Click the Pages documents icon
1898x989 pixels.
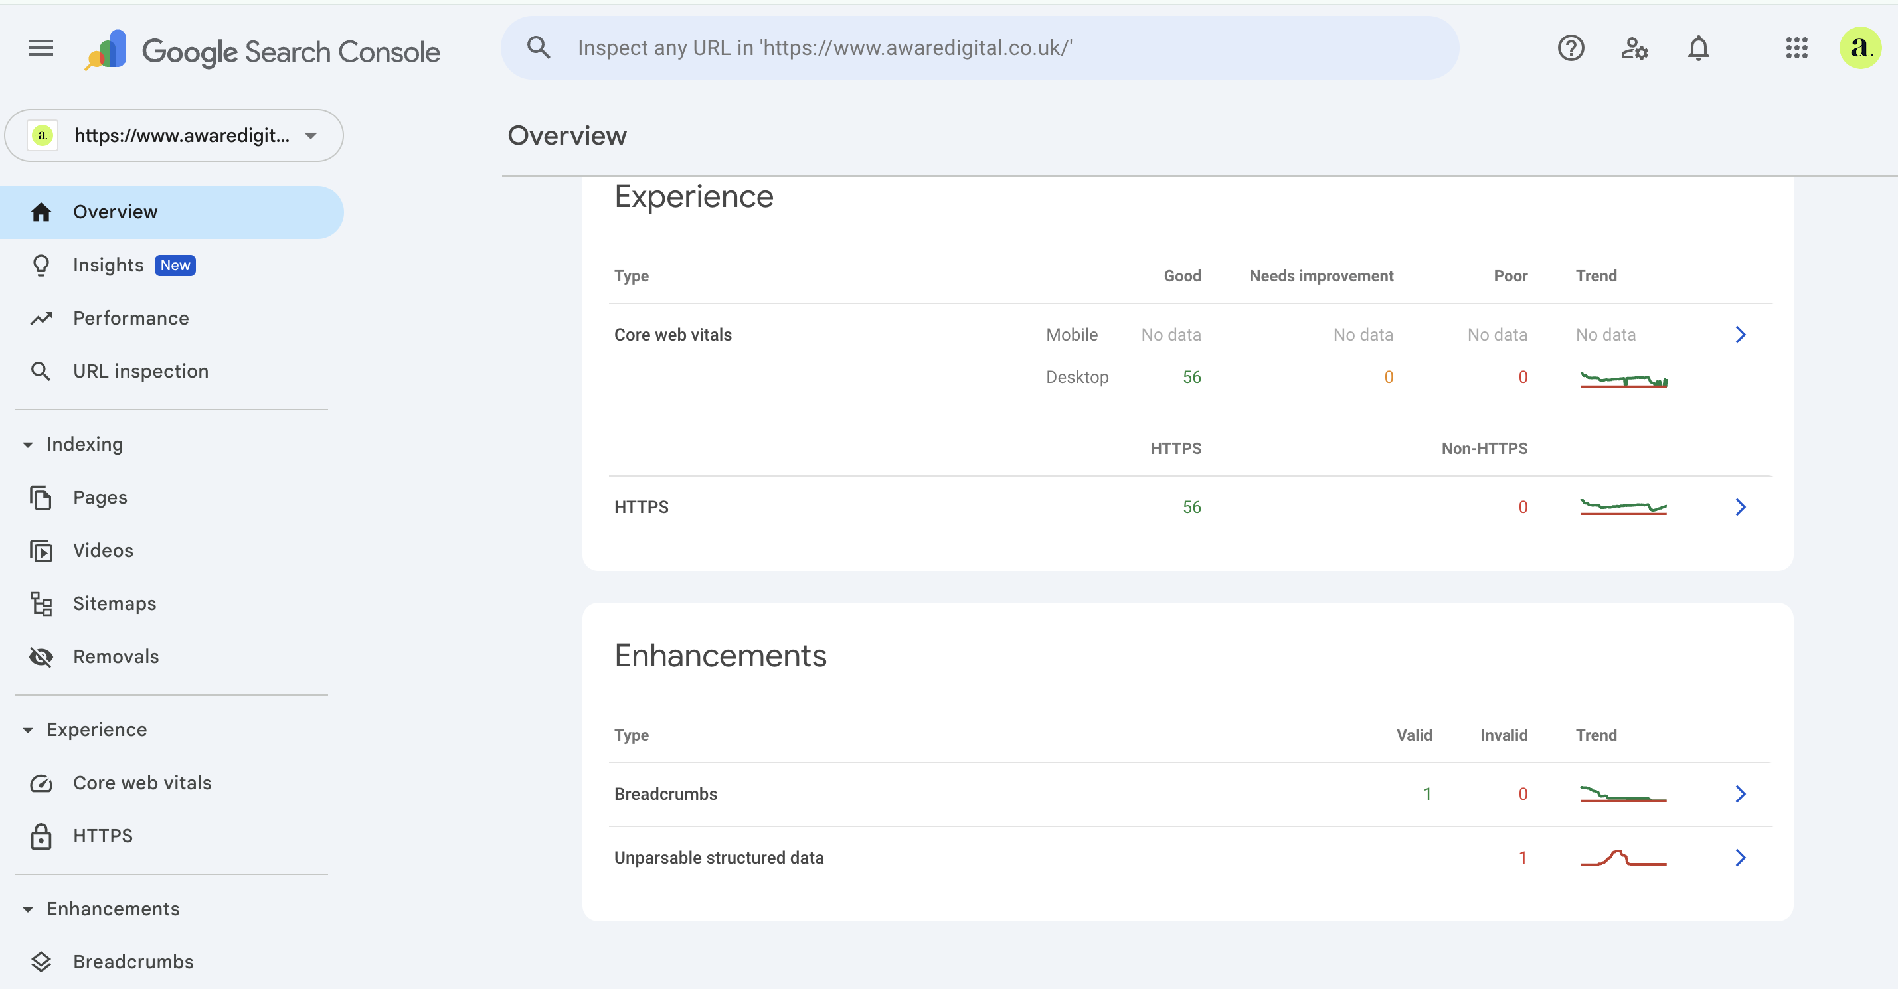tap(41, 498)
